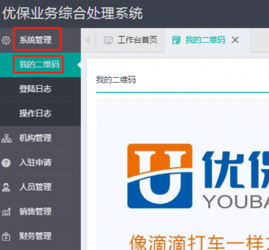The image size is (269, 250).
Task: Open 操作日志 from the sidebar
Action: pyautogui.click(x=35, y=113)
